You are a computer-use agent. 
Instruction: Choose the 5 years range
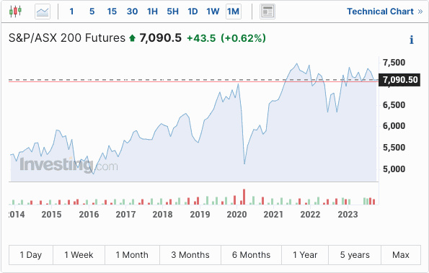355,255
